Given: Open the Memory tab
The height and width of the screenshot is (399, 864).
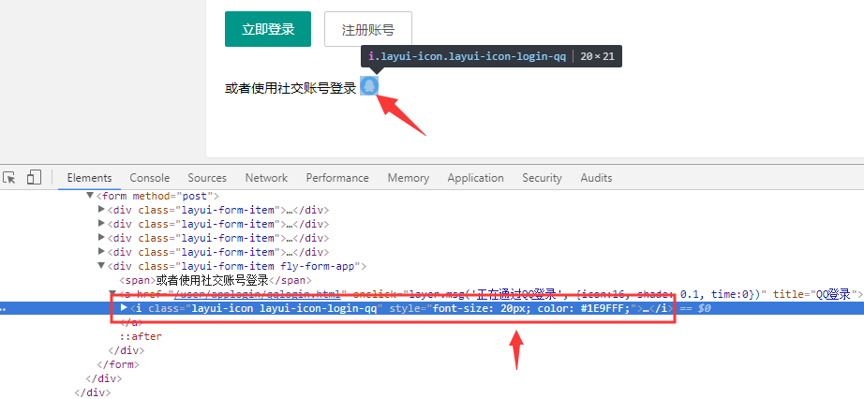Looking at the screenshot, I should (x=409, y=178).
